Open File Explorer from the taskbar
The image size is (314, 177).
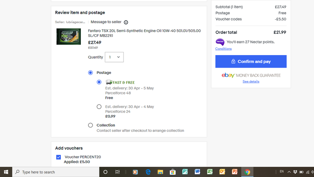coord(160,172)
